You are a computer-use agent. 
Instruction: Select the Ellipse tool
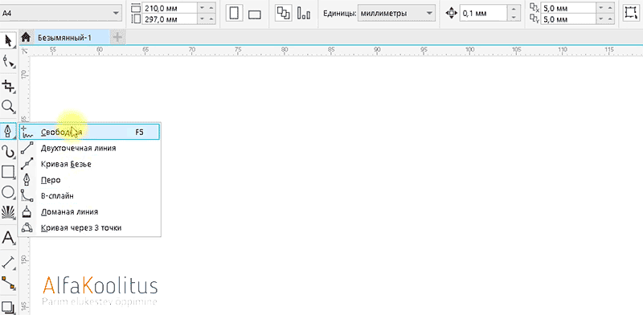[8, 191]
